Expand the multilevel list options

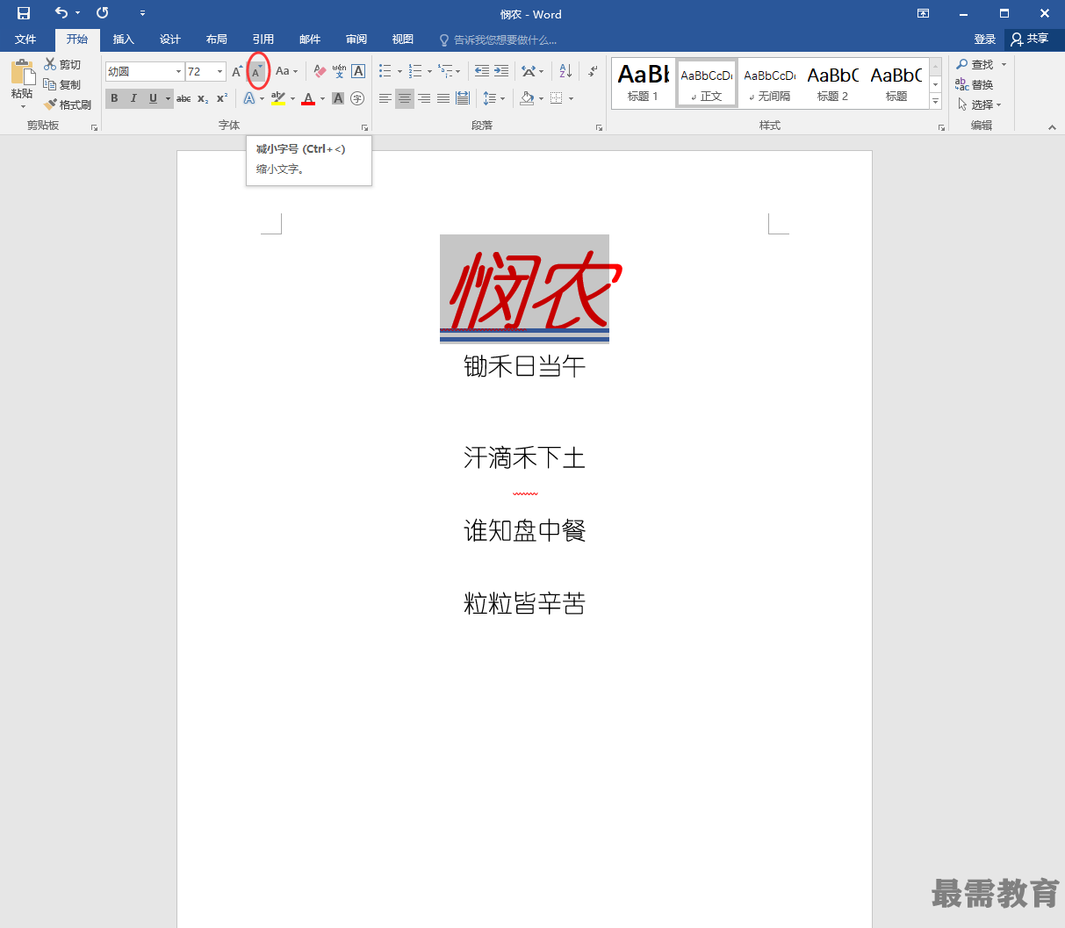pyautogui.click(x=459, y=71)
